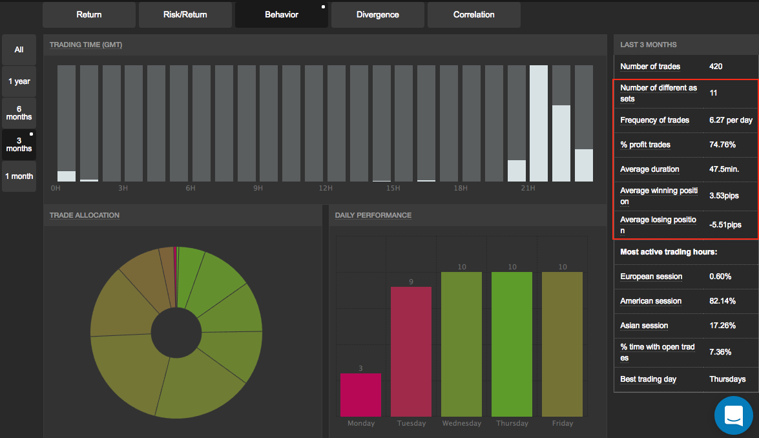Pick the 1 month time range
759x438 pixels.
point(19,176)
